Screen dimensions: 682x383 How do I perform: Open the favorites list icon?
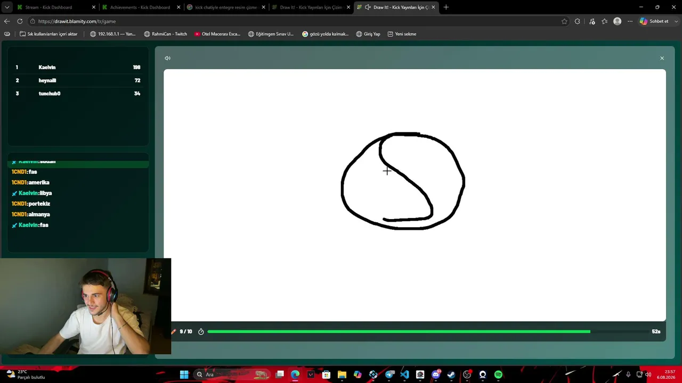click(x=605, y=21)
